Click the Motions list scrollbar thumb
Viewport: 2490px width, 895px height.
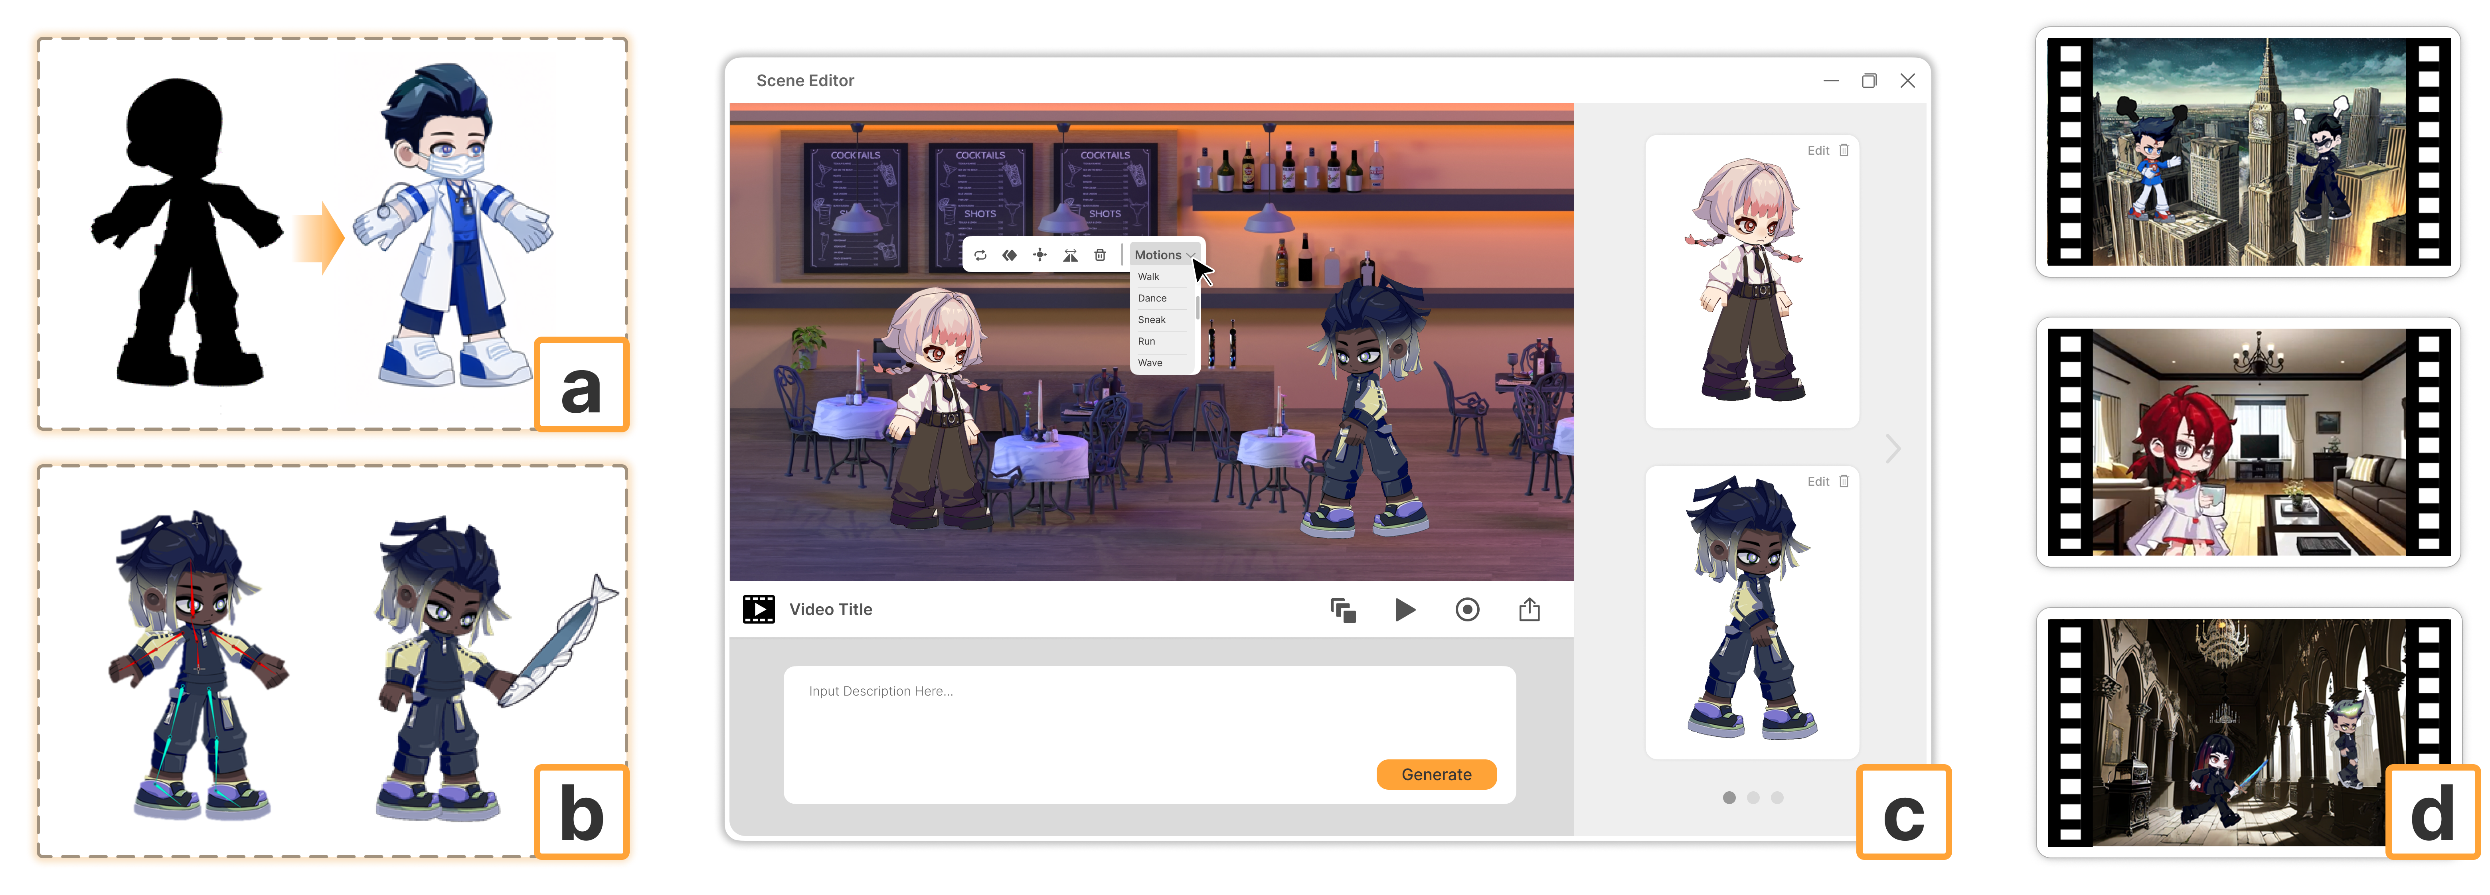(x=1198, y=308)
